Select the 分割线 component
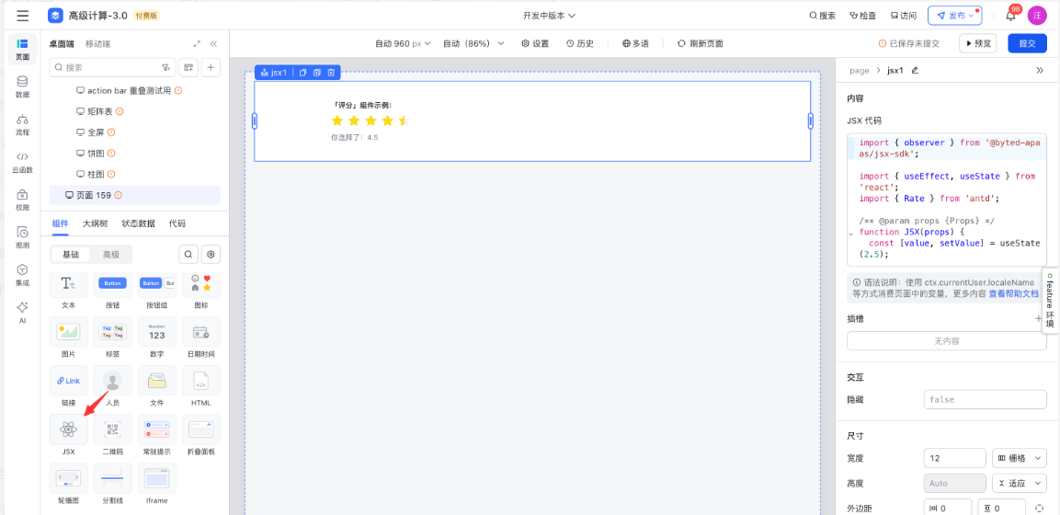This screenshot has height=515, width=1060. 112,484
